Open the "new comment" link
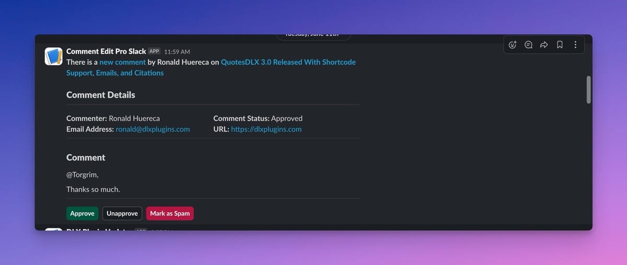 coord(122,62)
